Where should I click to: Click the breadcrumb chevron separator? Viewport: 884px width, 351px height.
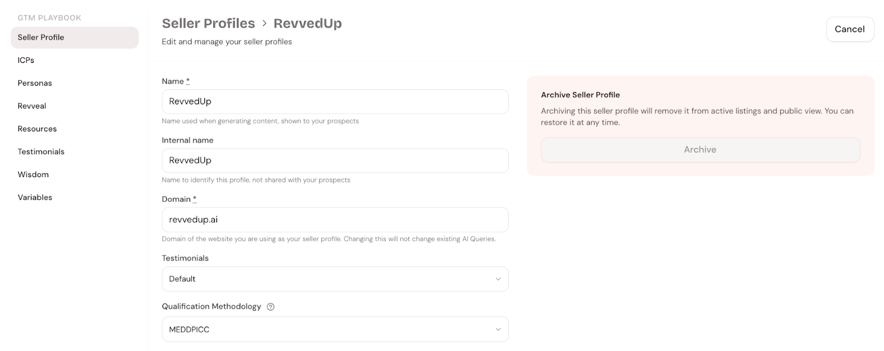[265, 23]
